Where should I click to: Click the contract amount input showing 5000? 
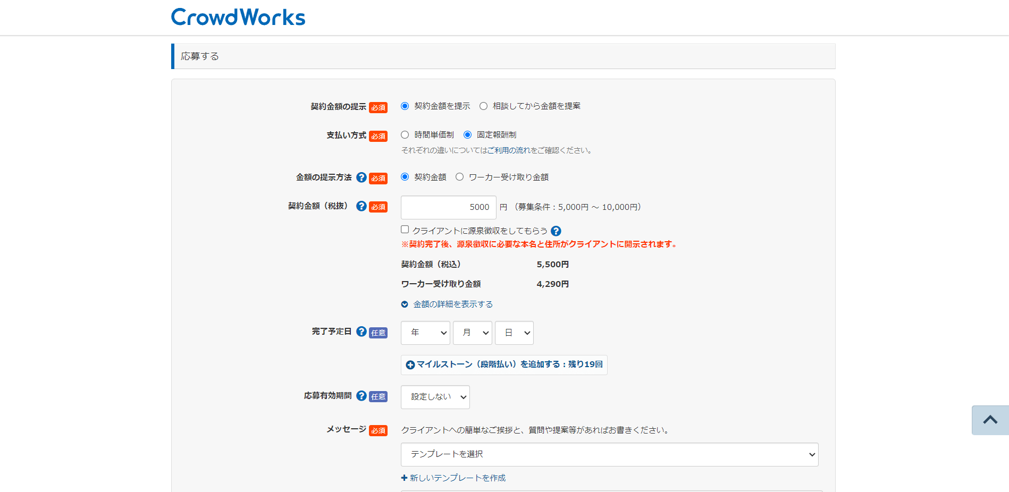pyautogui.click(x=448, y=207)
